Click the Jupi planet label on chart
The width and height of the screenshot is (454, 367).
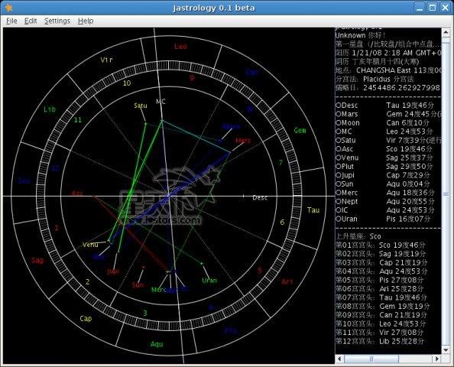coord(113,271)
